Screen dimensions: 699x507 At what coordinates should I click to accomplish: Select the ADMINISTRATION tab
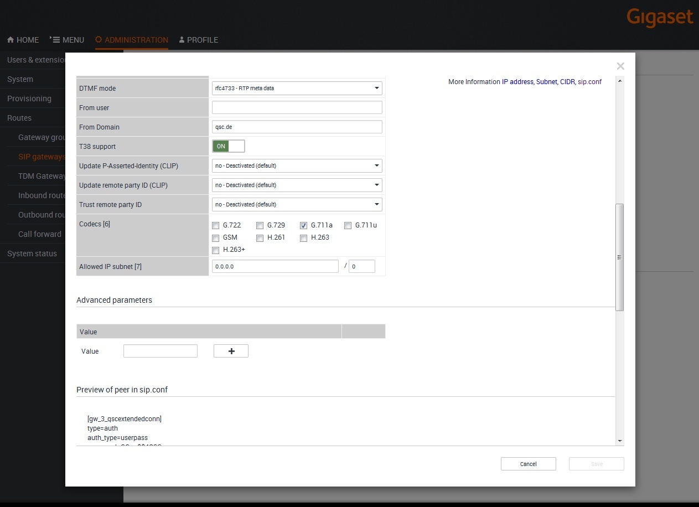(132, 40)
